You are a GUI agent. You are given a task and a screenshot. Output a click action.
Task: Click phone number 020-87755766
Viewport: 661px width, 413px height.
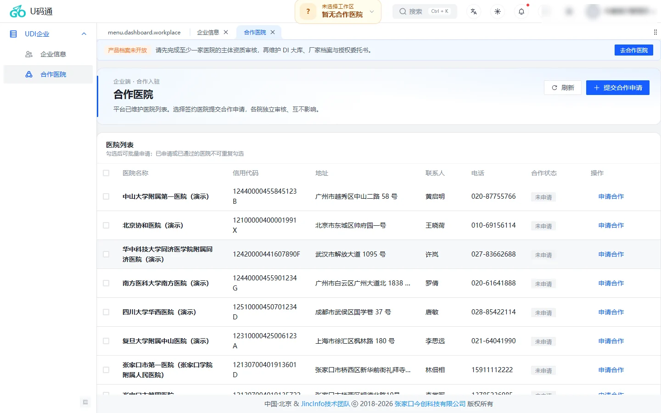[x=493, y=196]
